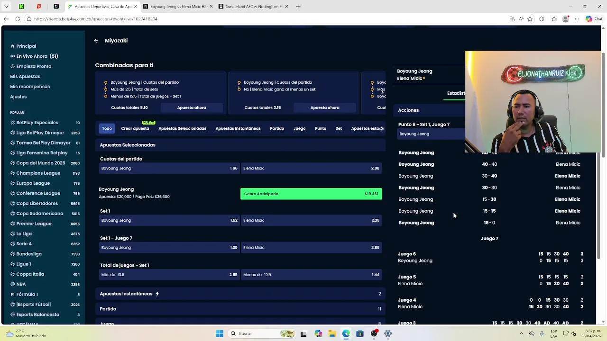Open a new browser tab
This screenshot has width=607, height=341.
point(298,7)
